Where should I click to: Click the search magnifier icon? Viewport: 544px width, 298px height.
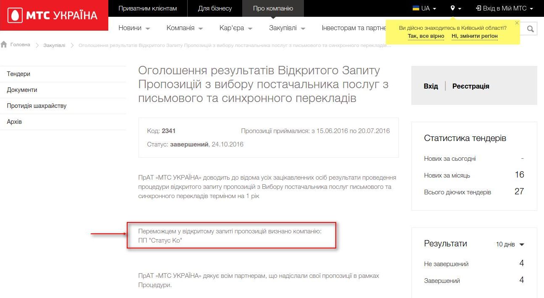point(531,29)
